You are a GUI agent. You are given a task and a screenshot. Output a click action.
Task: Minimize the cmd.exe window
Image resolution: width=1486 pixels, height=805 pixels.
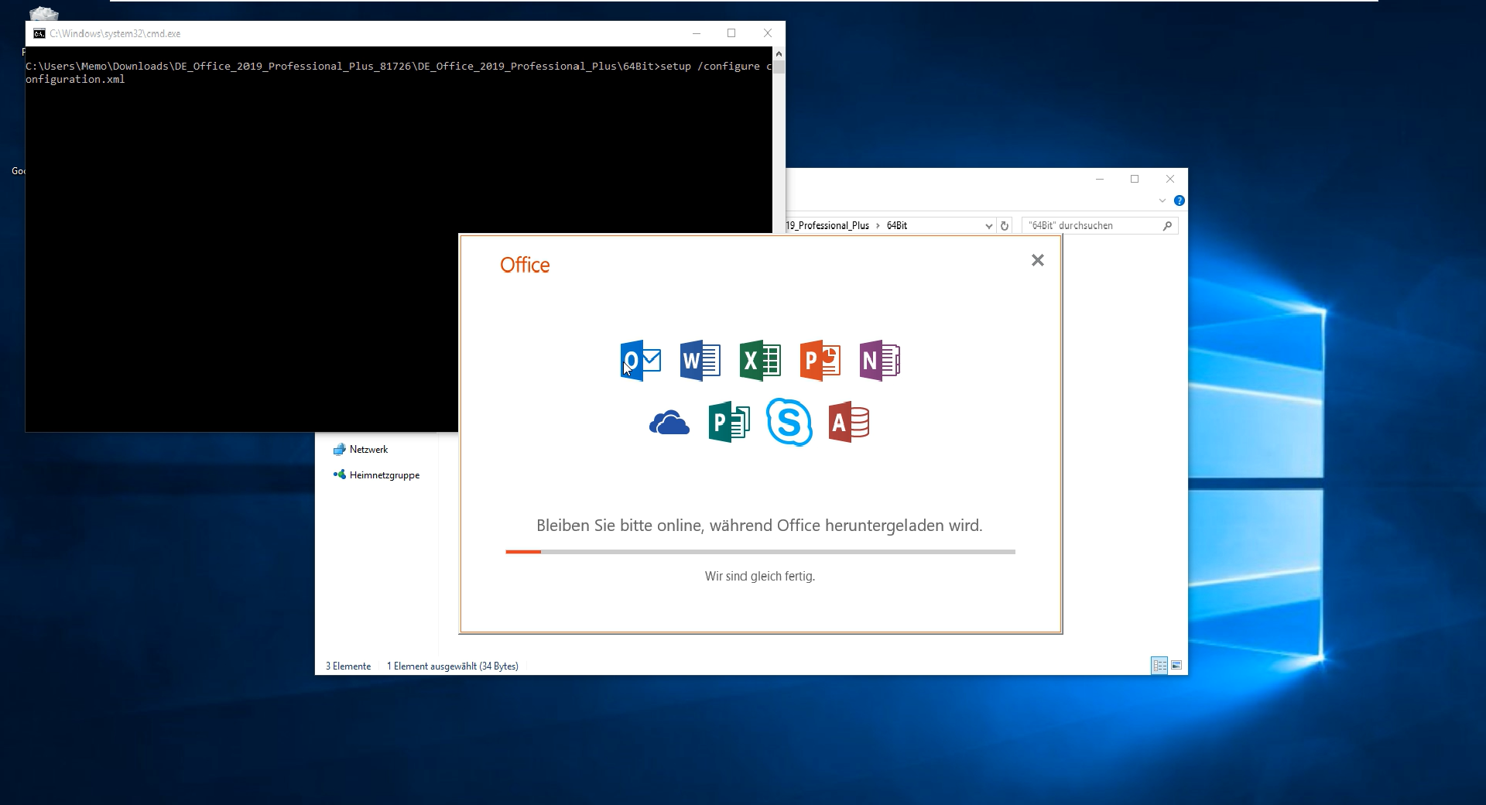tap(697, 33)
